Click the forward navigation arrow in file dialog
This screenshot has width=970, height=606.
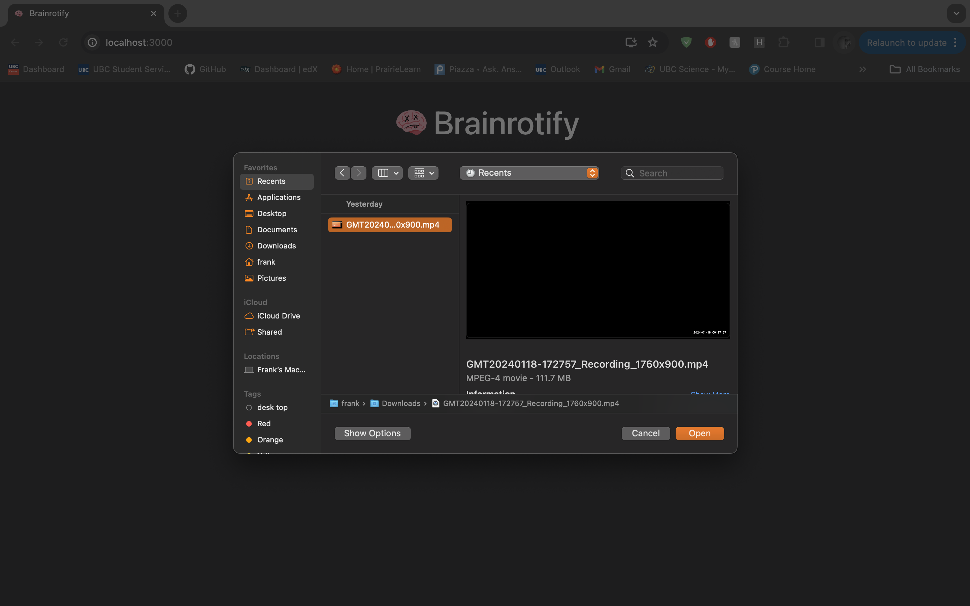point(359,173)
